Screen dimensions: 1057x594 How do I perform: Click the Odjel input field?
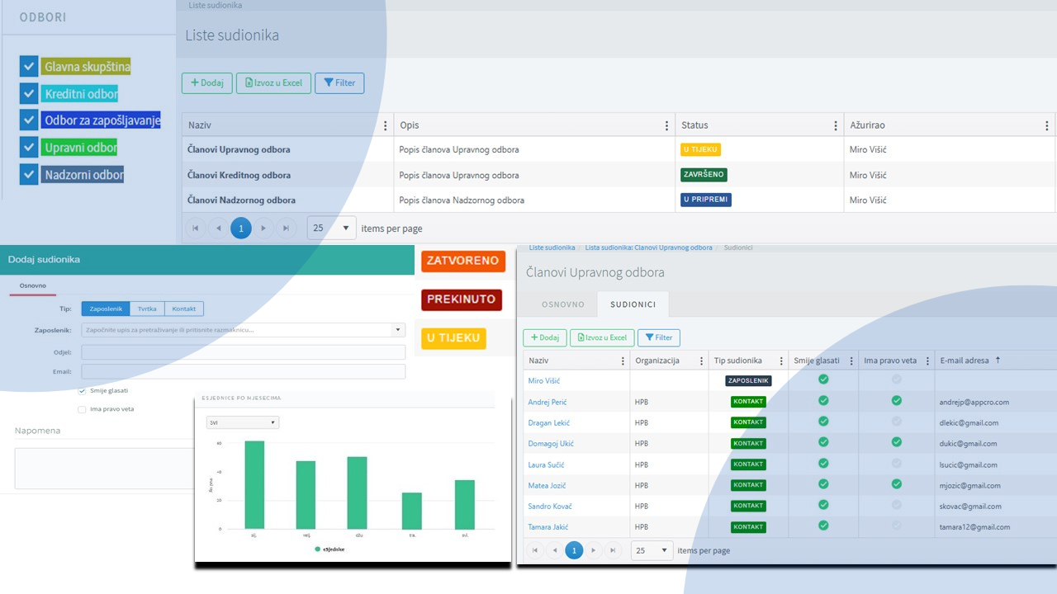(244, 352)
